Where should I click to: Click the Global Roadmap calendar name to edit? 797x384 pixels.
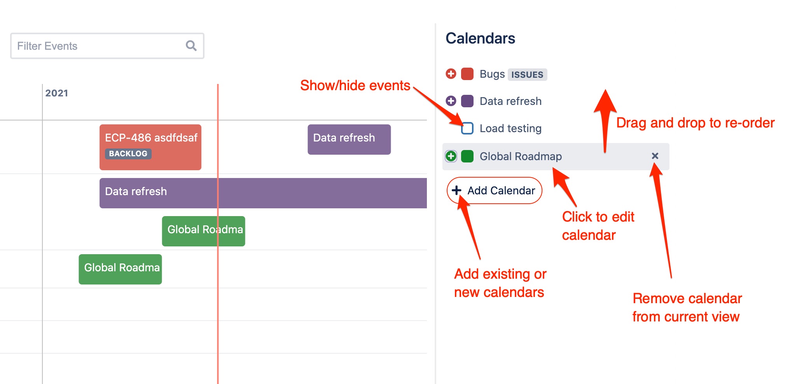pyautogui.click(x=521, y=156)
